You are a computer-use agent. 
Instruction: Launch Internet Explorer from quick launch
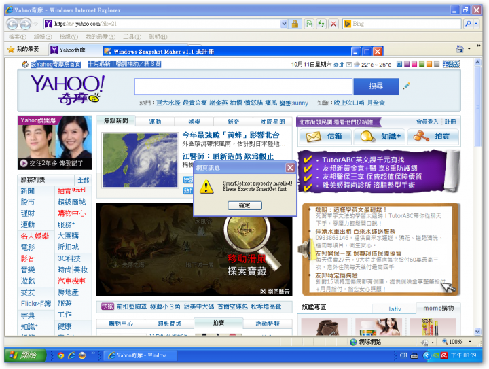71,355
